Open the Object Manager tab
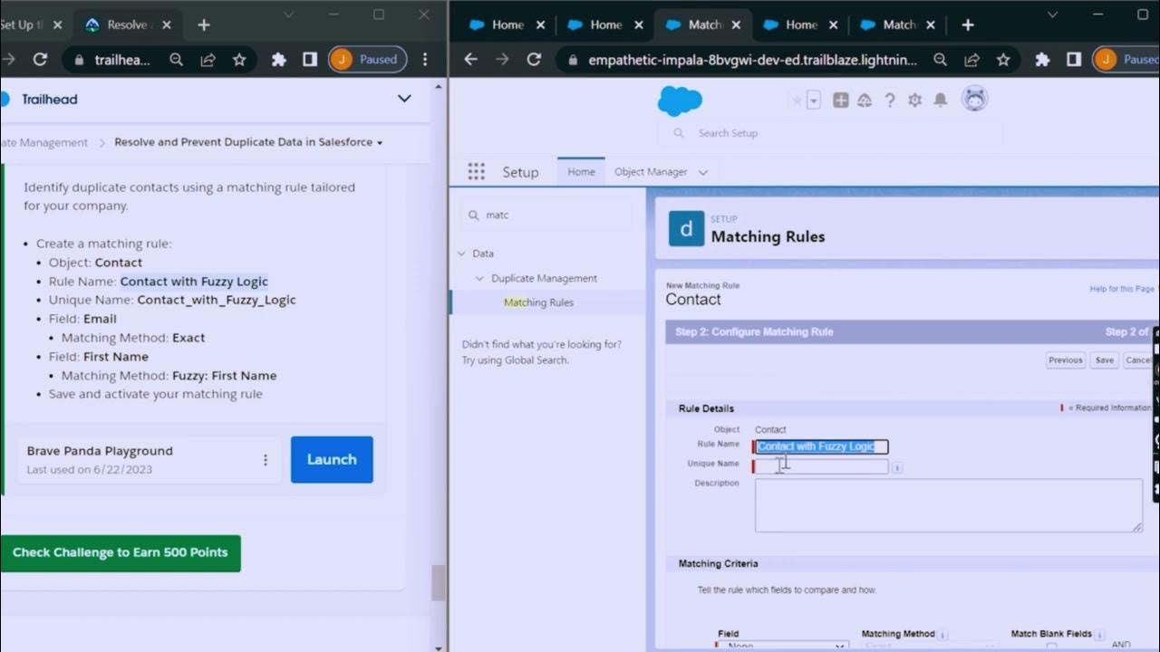The image size is (1160, 652). pos(651,172)
